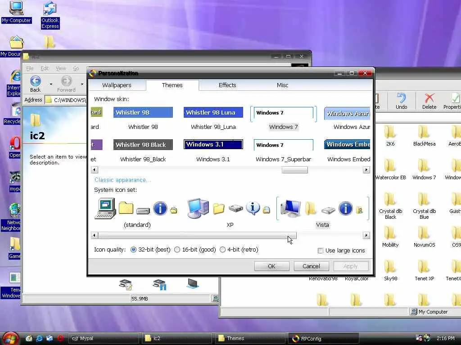Select the Vista system icon set
Screen dimensions: 461x345
click(x=322, y=213)
